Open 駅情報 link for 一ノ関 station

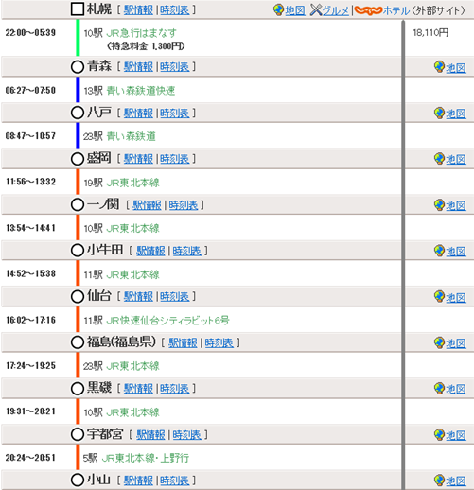coord(147,205)
